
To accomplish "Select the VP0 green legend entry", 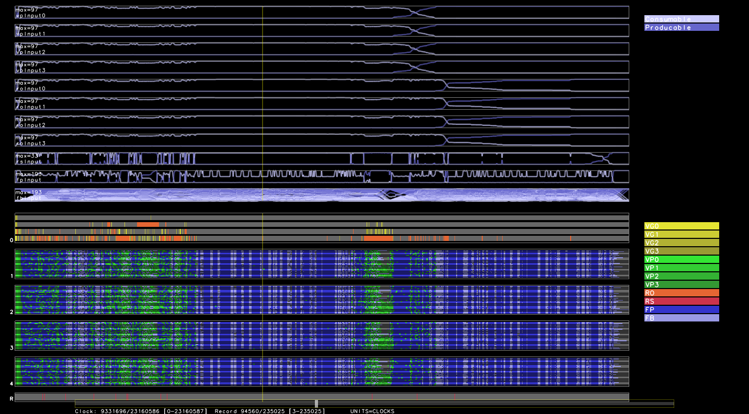I will (x=681, y=259).
